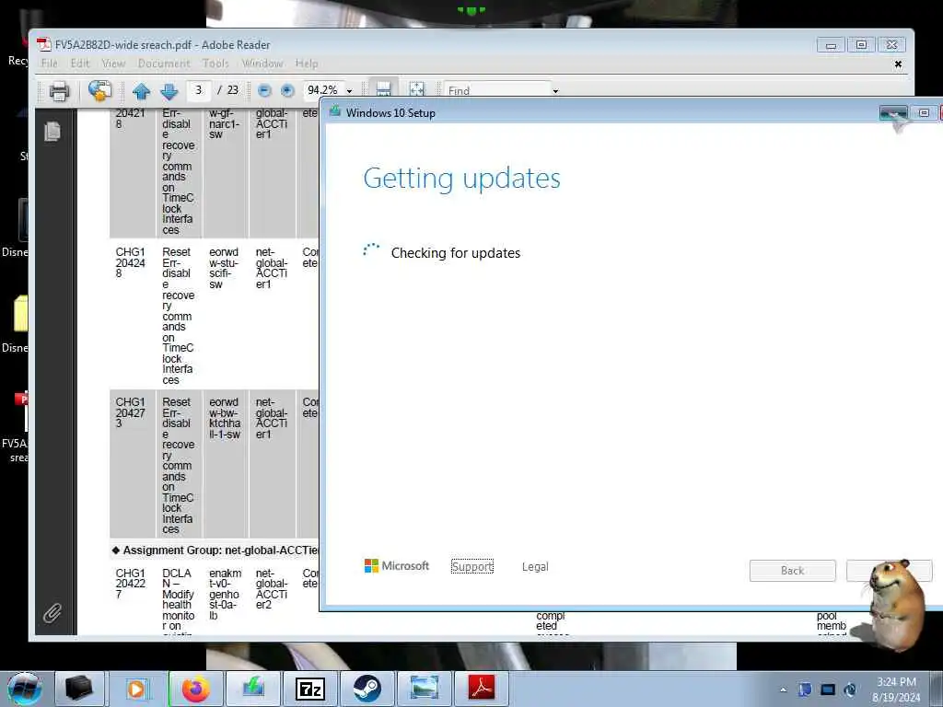Launch the media player taskbar icon
Image resolution: width=943 pixels, height=707 pixels.
pyautogui.click(x=136, y=689)
